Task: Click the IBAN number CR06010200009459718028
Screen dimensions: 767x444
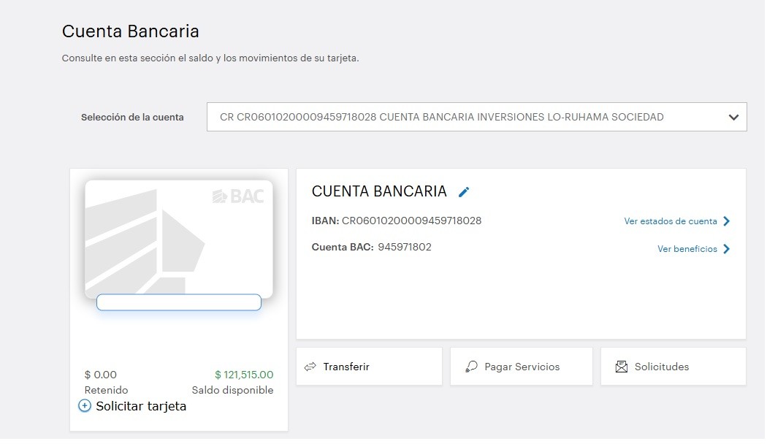Action: pyautogui.click(x=411, y=221)
